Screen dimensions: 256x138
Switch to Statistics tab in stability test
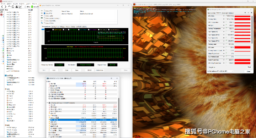click(84, 27)
